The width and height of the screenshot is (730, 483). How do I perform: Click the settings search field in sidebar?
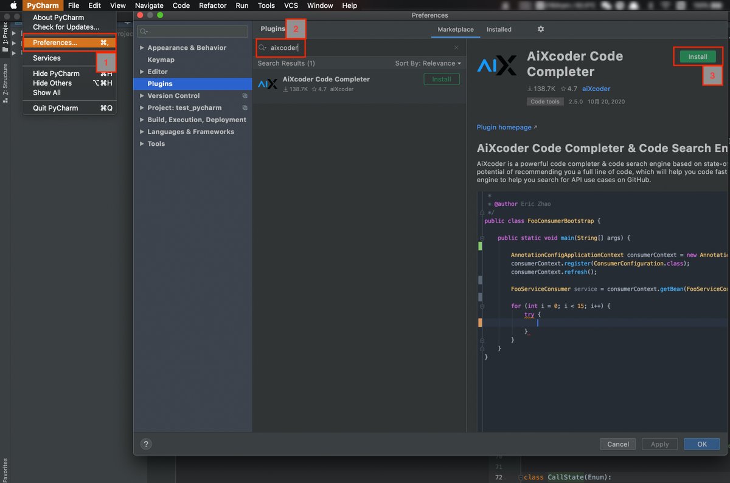click(x=192, y=32)
